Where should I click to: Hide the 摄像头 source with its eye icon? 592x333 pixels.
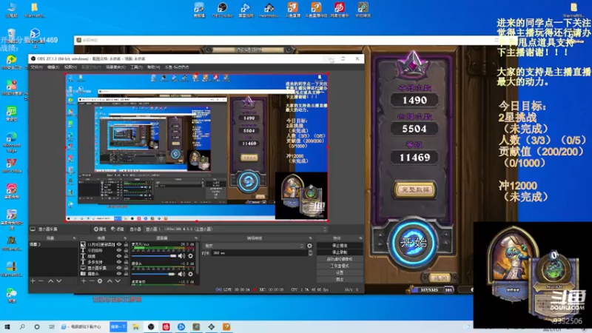coord(119,274)
